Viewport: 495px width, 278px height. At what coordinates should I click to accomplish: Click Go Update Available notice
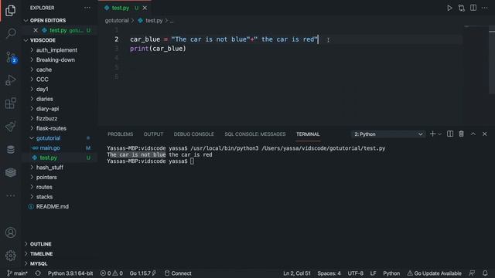click(x=435, y=273)
